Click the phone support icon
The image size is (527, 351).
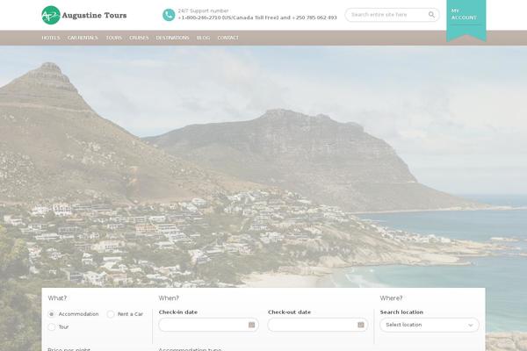169,15
